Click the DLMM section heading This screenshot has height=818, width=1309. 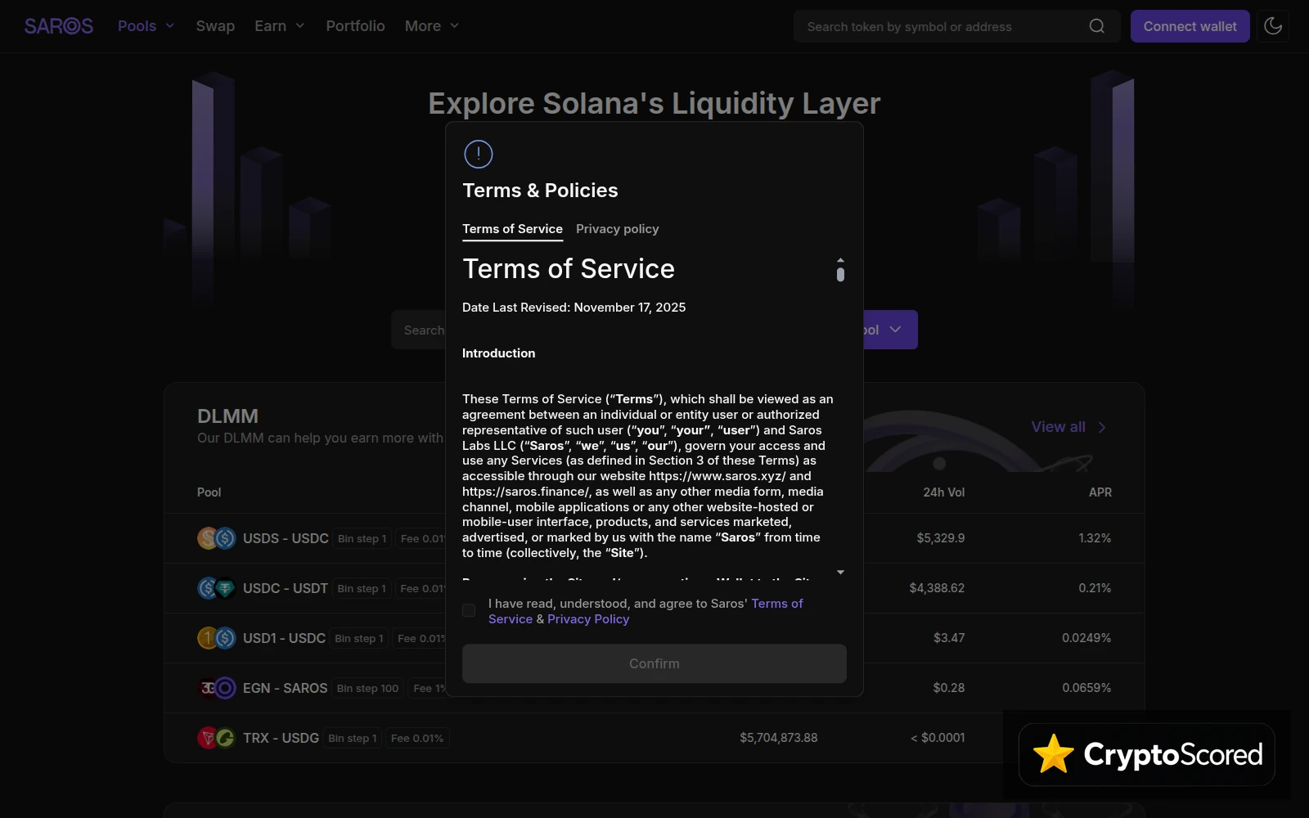[x=227, y=416]
